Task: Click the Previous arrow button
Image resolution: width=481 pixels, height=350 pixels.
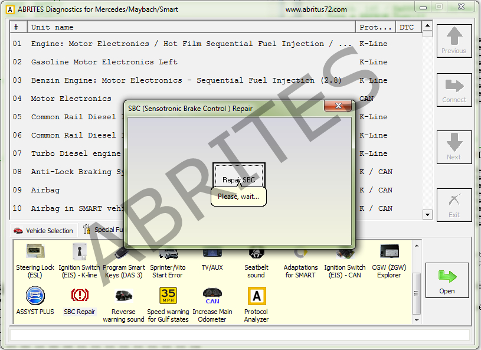Action: click(x=454, y=41)
